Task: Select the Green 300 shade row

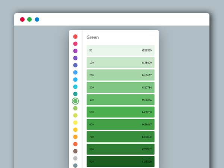Action: click(120, 87)
